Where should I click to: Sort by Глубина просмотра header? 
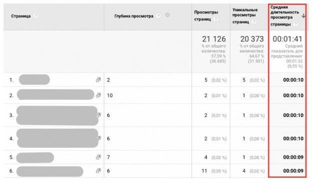point(133,16)
